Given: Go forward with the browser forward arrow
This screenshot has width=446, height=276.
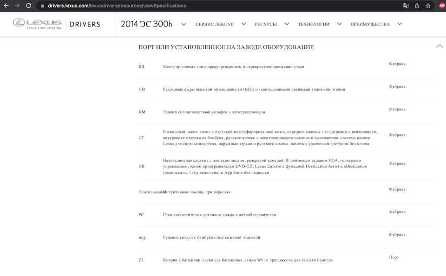Looking at the screenshot, I should point(17,6).
